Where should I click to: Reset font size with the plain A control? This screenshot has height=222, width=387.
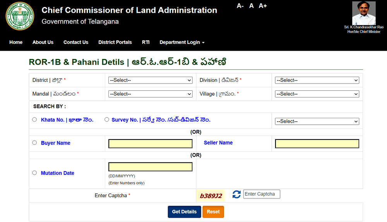pyautogui.click(x=251, y=6)
